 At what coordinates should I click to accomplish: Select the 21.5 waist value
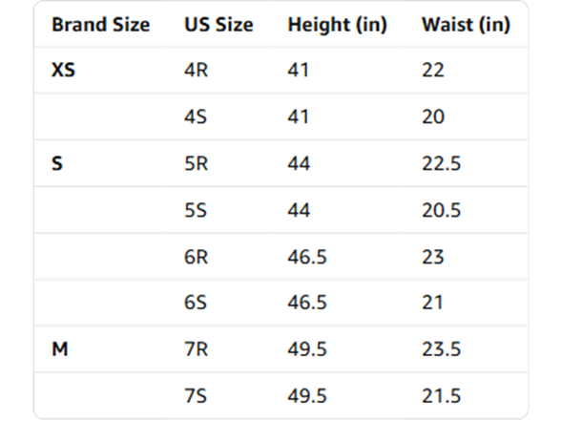442,396
